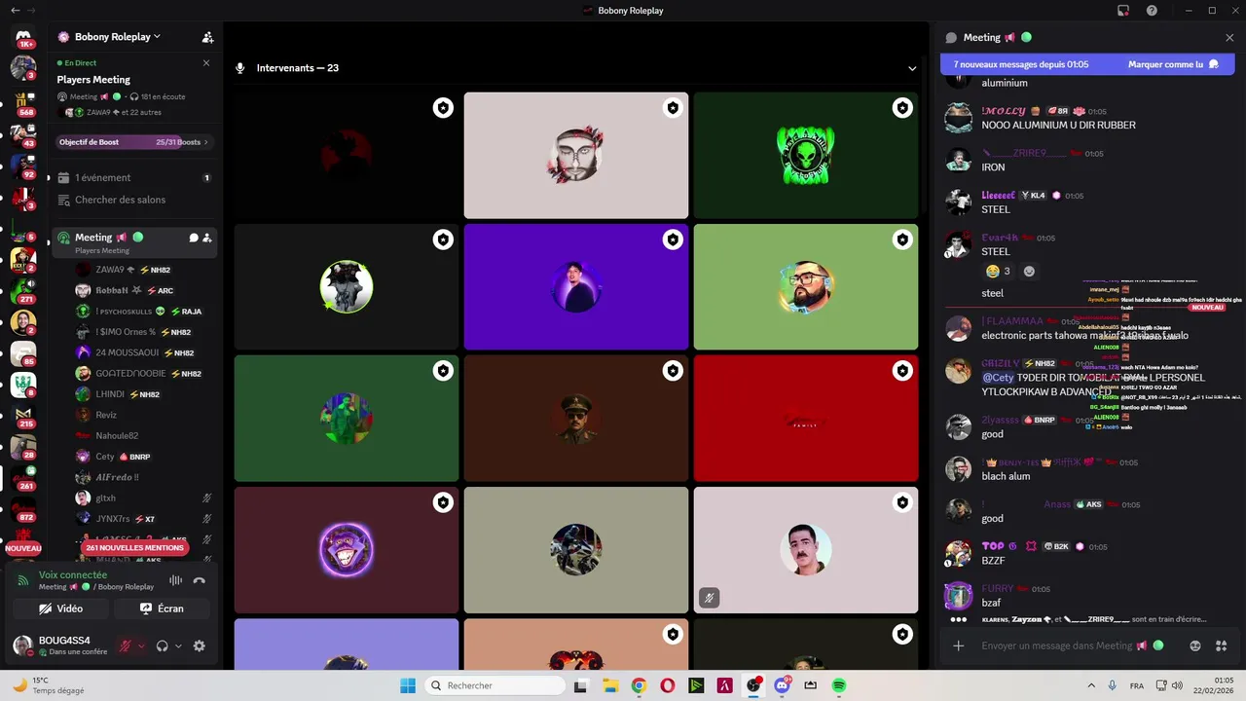Toggle headphones deafen button
The height and width of the screenshot is (701, 1246).
(x=163, y=646)
